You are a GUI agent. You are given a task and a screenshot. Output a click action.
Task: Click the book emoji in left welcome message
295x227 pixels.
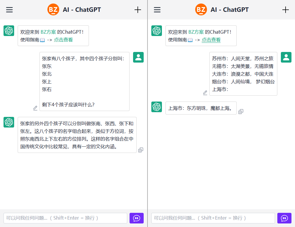click(x=42, y=40)
